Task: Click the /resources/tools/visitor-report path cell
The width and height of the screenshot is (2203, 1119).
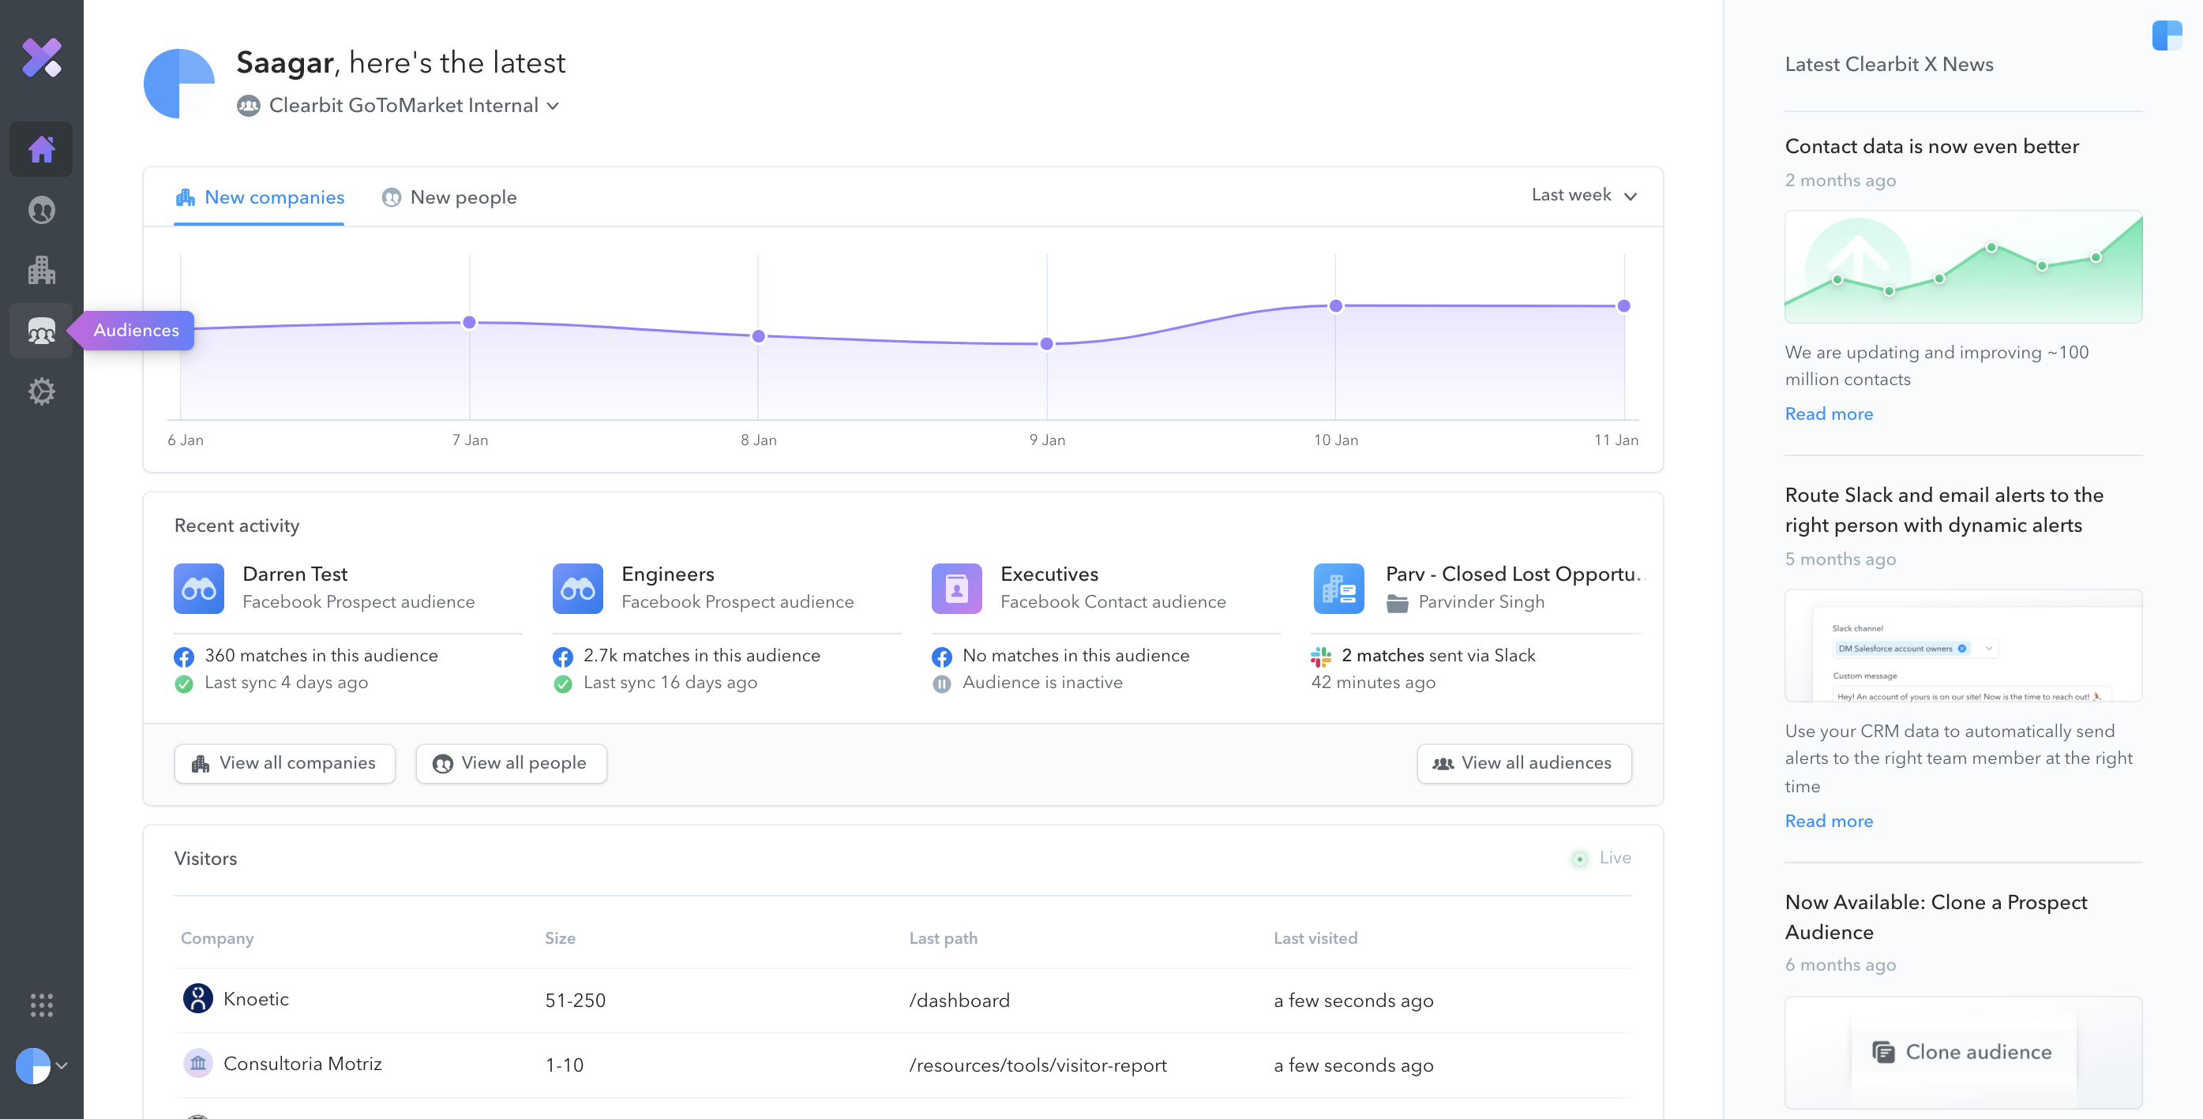Action: click(x=1038, y=1065)
